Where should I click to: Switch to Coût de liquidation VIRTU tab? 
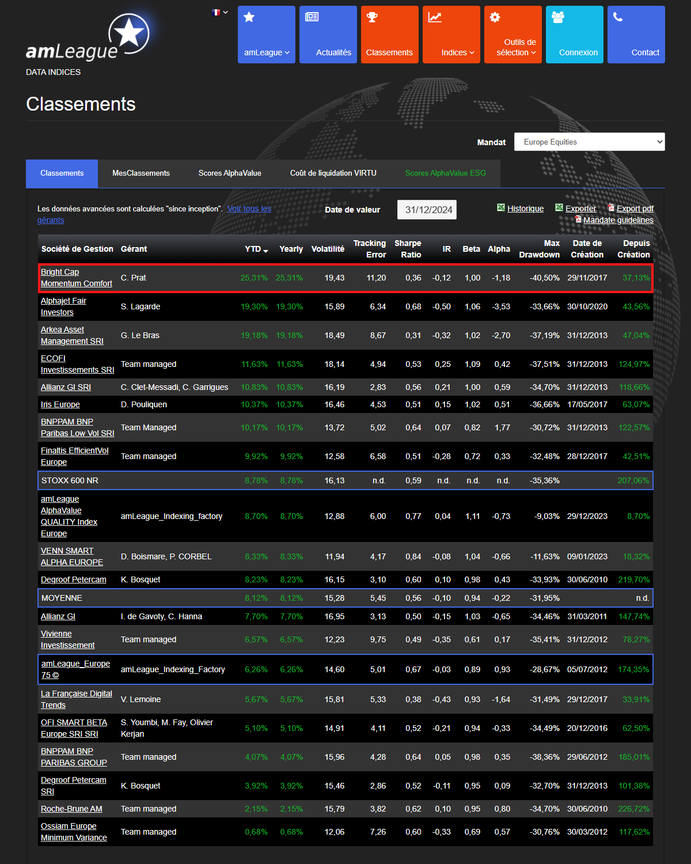tap(333, 173)
